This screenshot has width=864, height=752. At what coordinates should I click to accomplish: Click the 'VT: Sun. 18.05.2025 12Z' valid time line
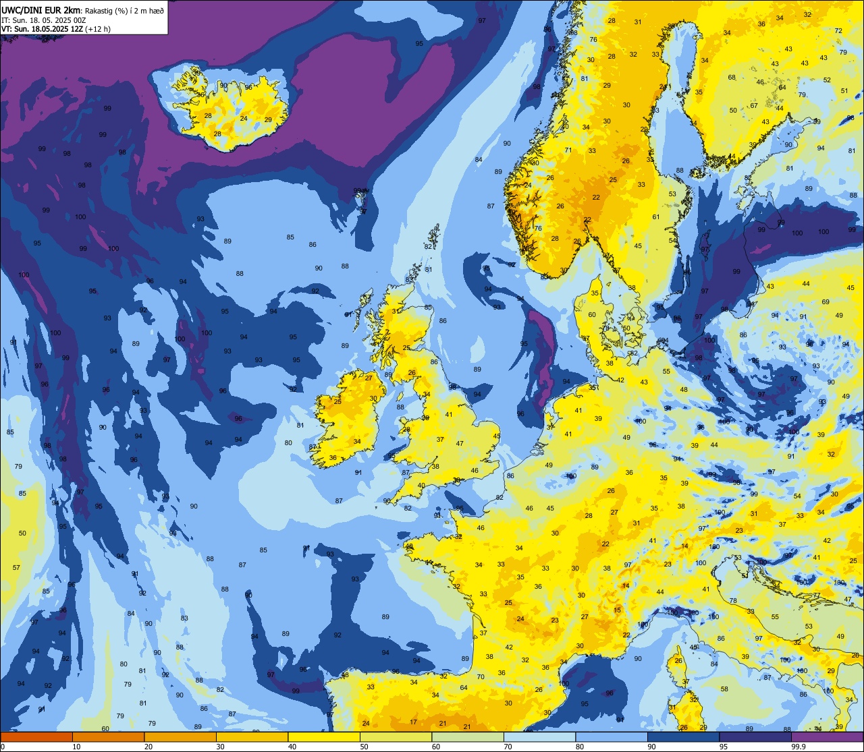42,28
